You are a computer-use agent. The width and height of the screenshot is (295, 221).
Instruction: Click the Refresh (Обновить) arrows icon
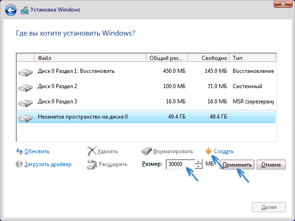(x=19, y=151)
